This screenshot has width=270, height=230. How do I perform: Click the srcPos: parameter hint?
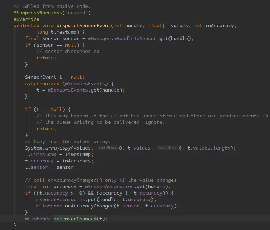(x=107, y=148)
